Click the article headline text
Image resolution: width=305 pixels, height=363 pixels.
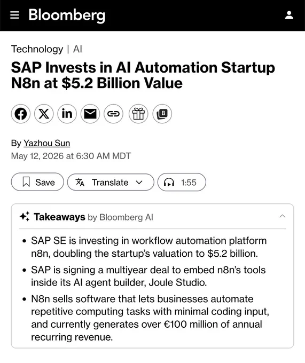pyautogui.click(x=143, y=75)
